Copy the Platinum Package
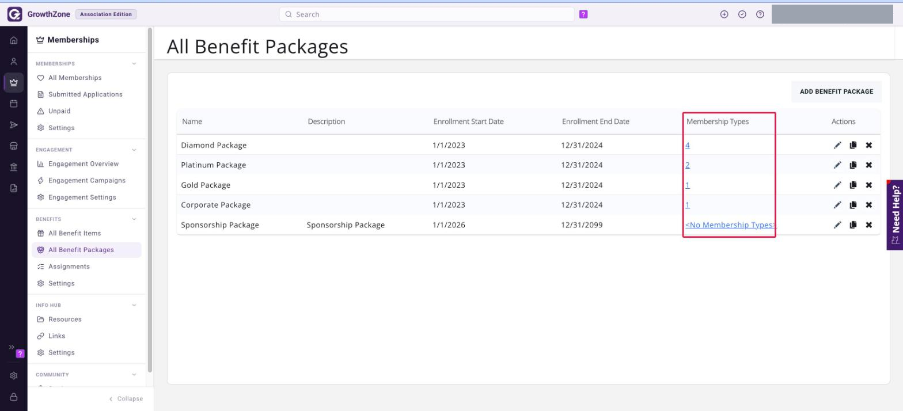 coord(853,165)
